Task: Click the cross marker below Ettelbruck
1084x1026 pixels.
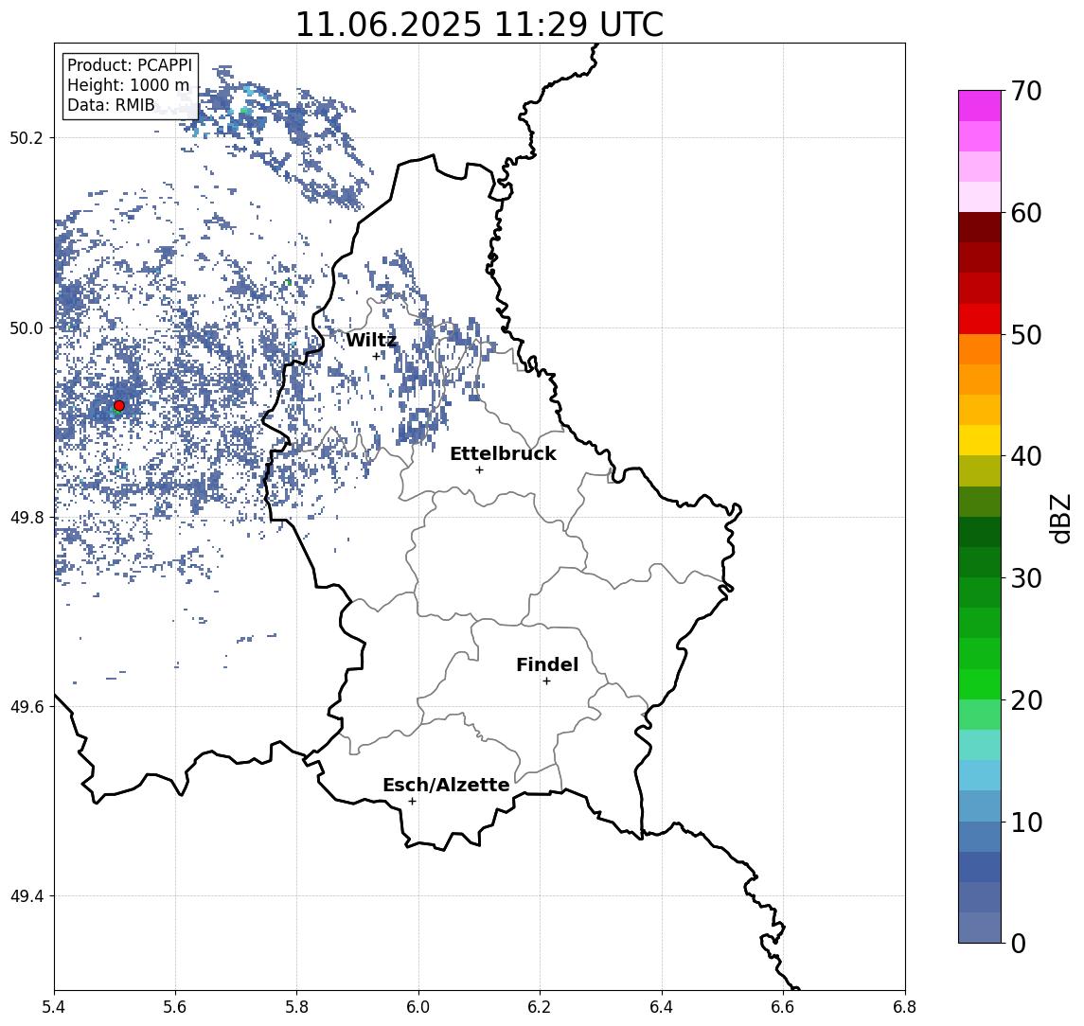Action: 479,470
